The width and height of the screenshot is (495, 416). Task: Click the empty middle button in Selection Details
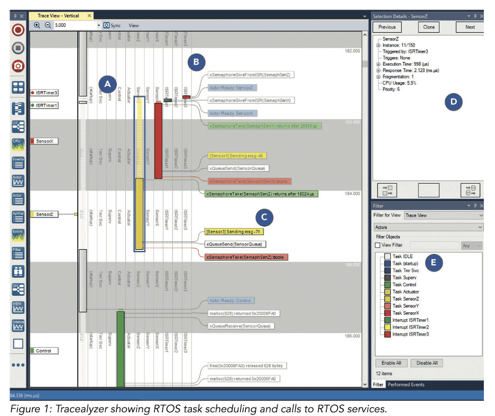tap(428, 191)
